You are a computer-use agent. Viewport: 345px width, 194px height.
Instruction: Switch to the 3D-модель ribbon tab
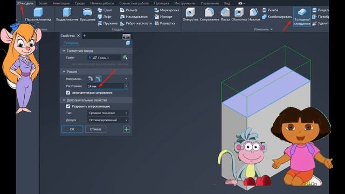tap(25, 3)
